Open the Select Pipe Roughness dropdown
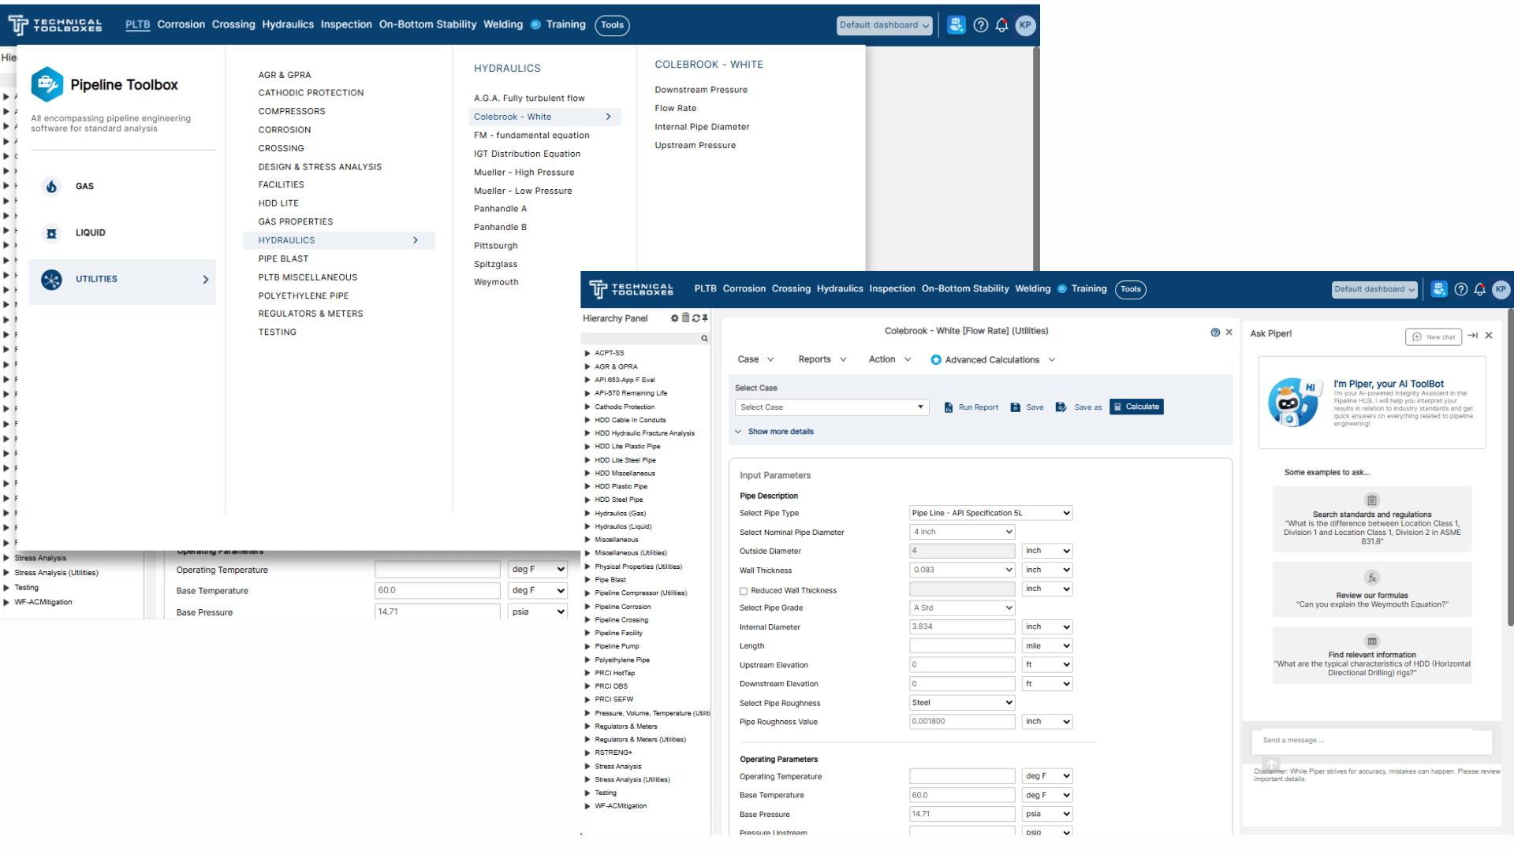 [962, 703]
